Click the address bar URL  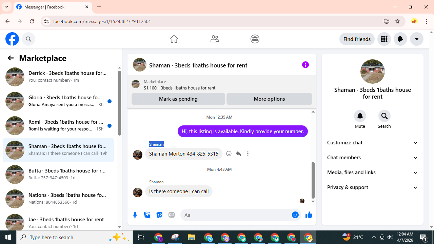coord(102,21)
